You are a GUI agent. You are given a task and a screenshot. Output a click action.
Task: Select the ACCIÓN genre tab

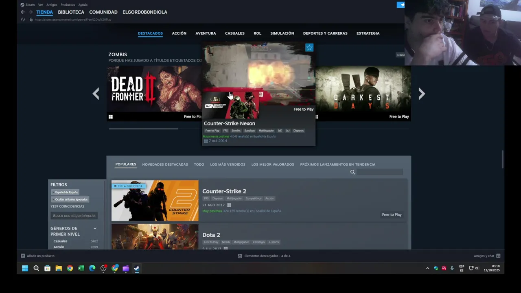[179, 33]
